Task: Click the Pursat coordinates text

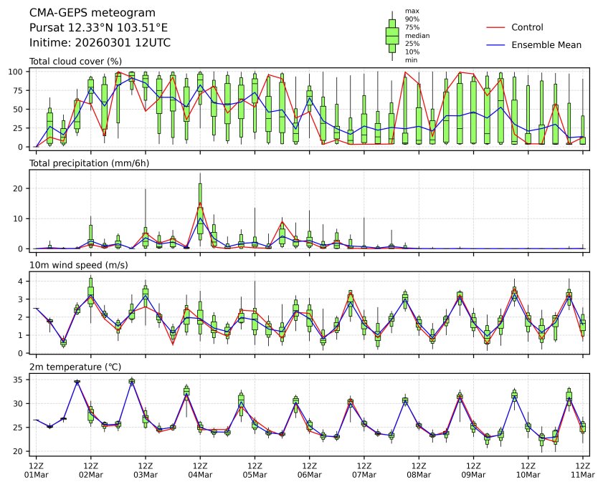Action: pos(98,28)
